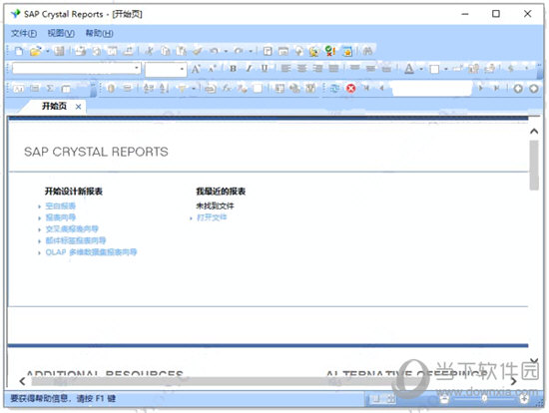549x413 pixels.
Task: Click the Format Painter brush icon
Action: tap(197, 51)
